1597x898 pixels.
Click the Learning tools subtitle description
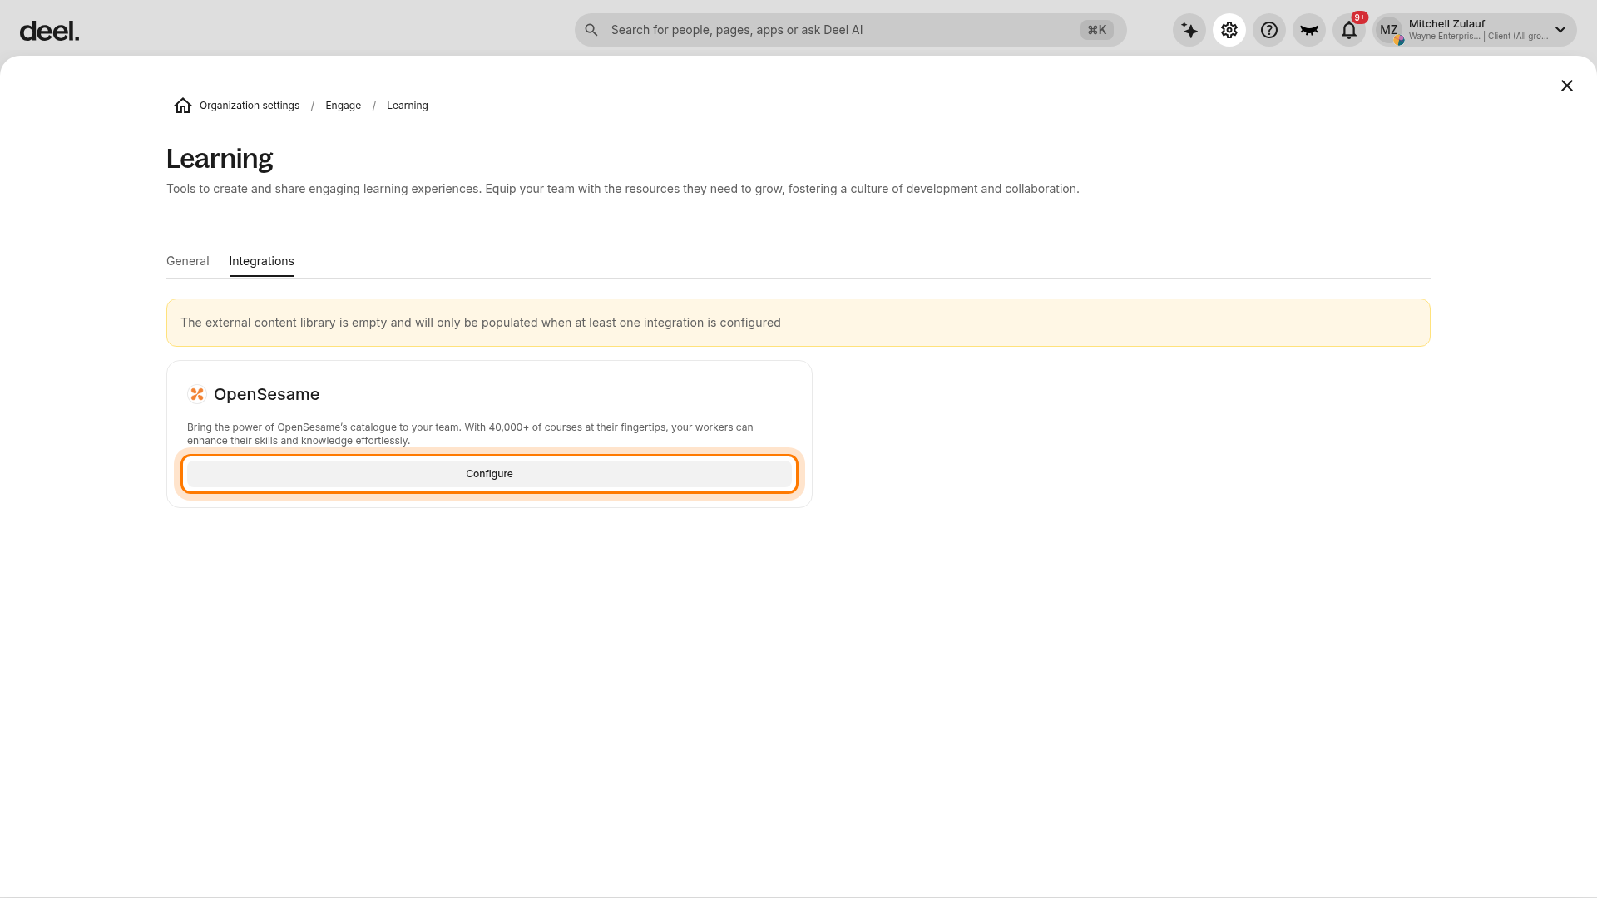click(x=623, y=189)
